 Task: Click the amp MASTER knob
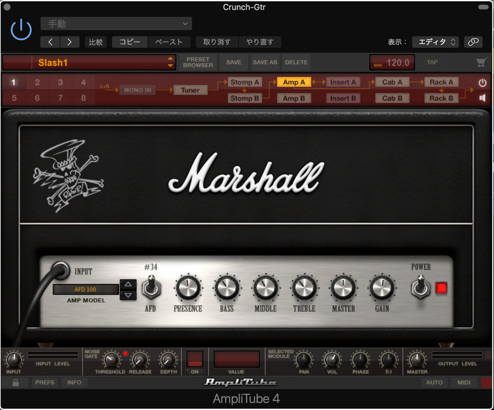343,287
